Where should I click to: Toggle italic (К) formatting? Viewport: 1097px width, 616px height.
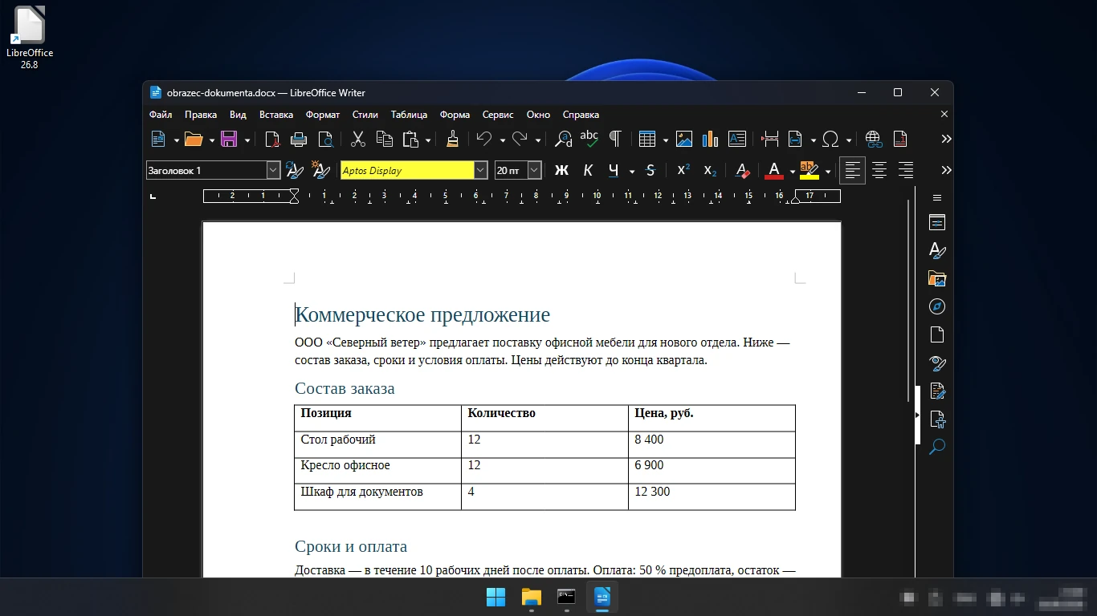point(588,170)
